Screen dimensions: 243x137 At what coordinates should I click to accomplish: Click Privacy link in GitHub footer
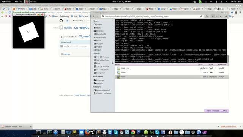(x=83, y=95)
